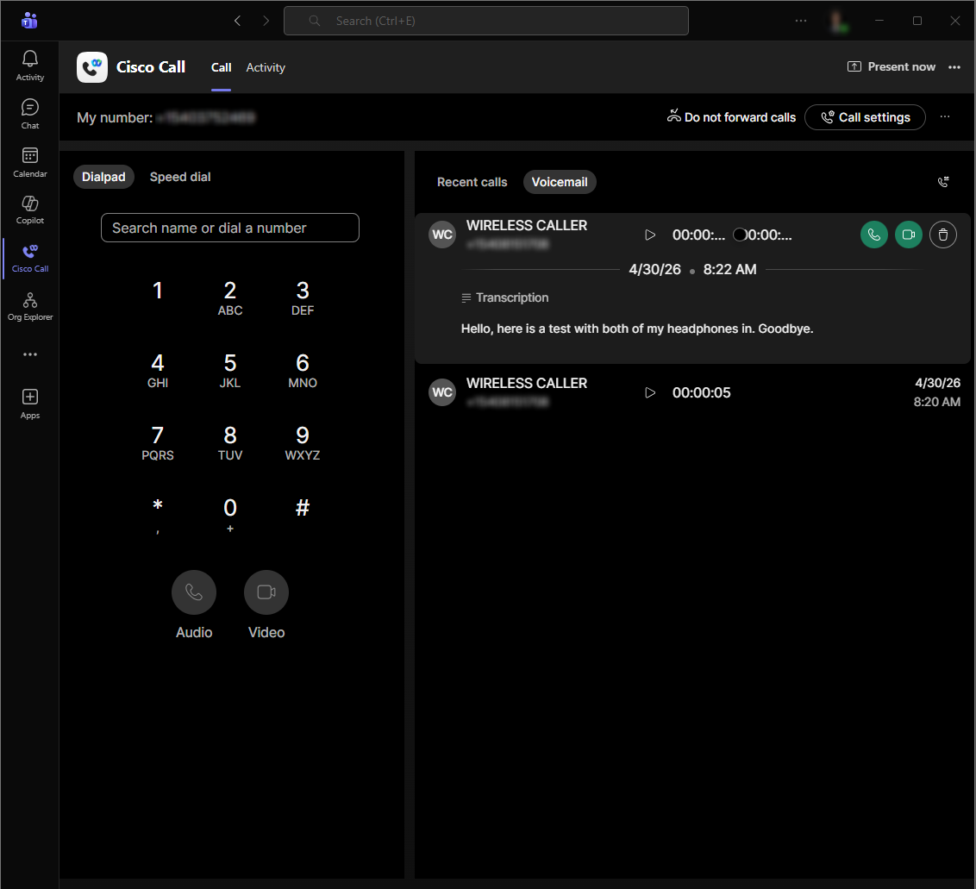Click Do not forward calls
The width and height of the screenshot is (976, 889).
coord(731,117)
